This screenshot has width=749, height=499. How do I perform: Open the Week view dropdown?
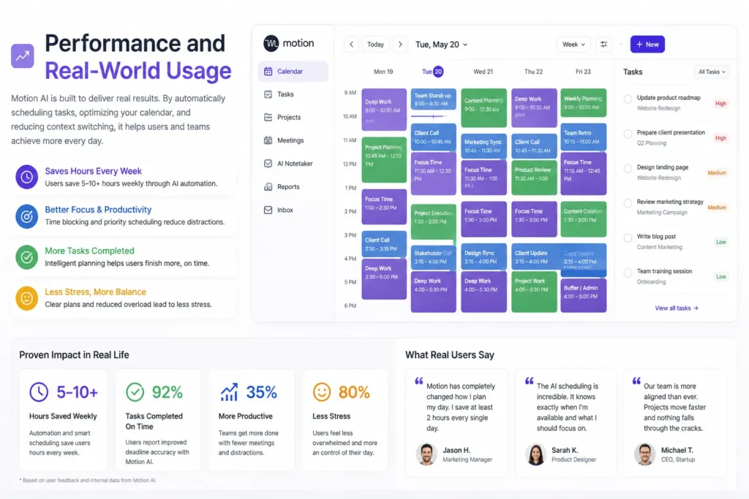(573, 45)
